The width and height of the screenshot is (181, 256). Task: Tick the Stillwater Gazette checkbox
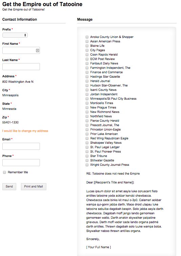pyautogui.click(x=87, y=160)
